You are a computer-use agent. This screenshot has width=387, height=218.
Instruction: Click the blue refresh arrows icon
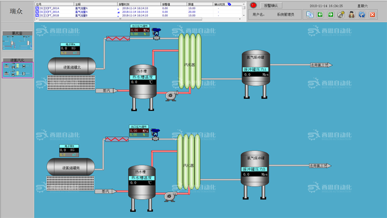coord(362,15)
